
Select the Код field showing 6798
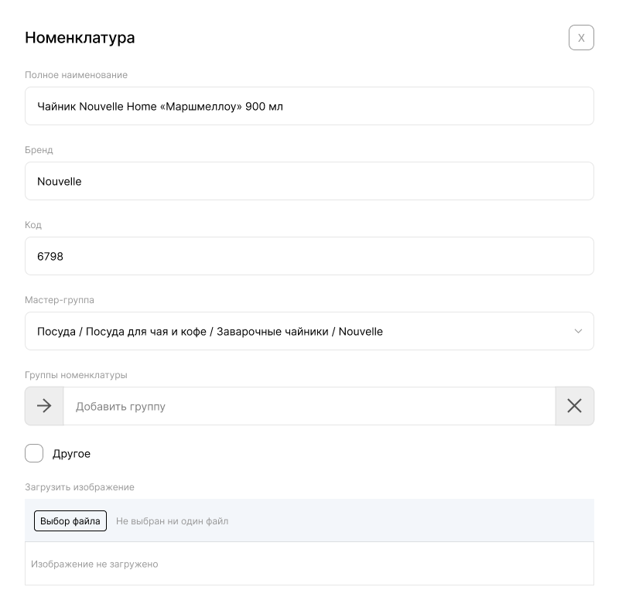point(309,256)
